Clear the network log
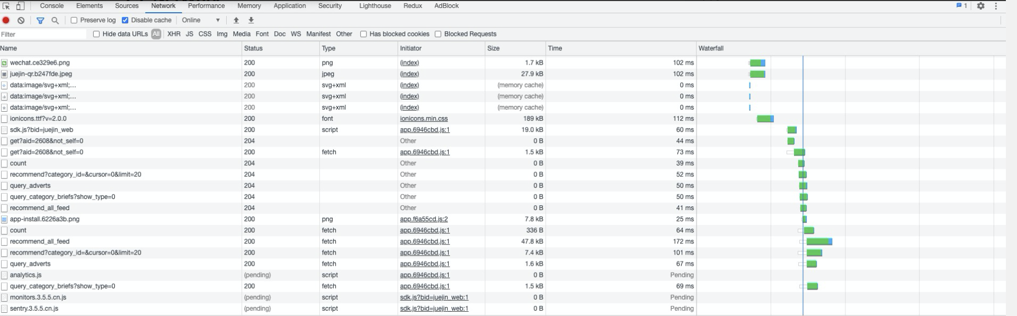Viewport: 1017px width, 316px height. (x=21, y=20)
